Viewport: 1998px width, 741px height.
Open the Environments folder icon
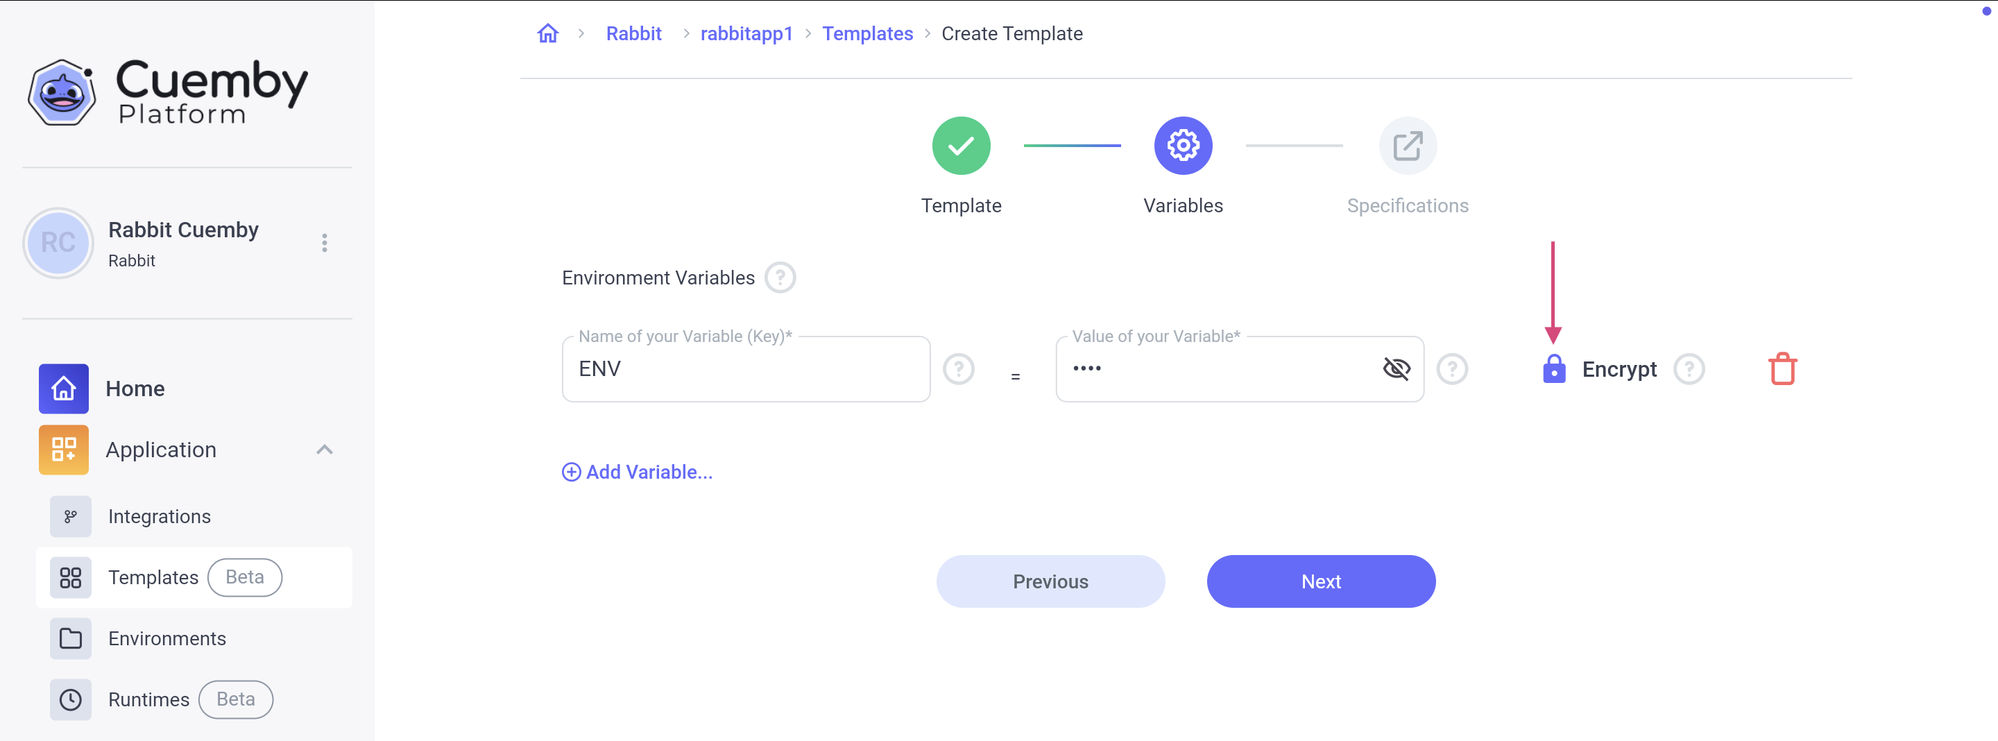coord(71,638)
